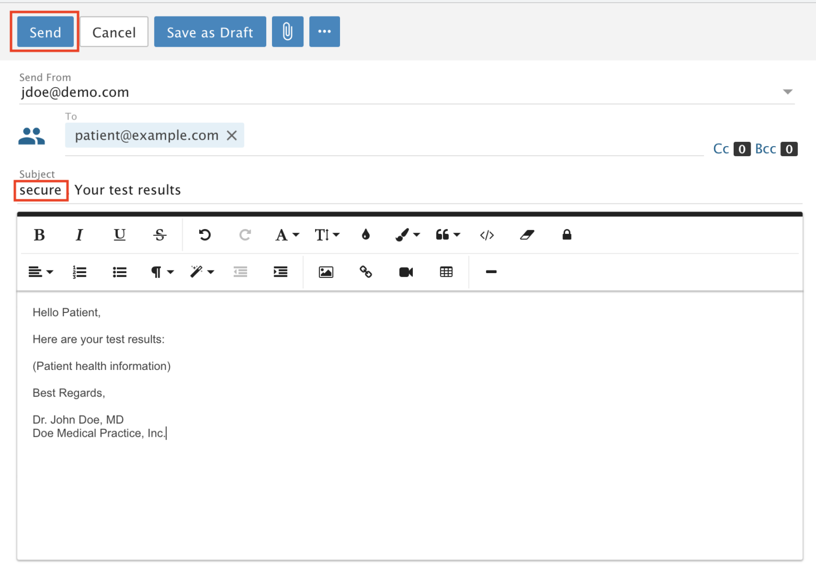Screen dimensions: 816x575
Task: Toggle the bulleted list
Action: (x=119, y=272)
